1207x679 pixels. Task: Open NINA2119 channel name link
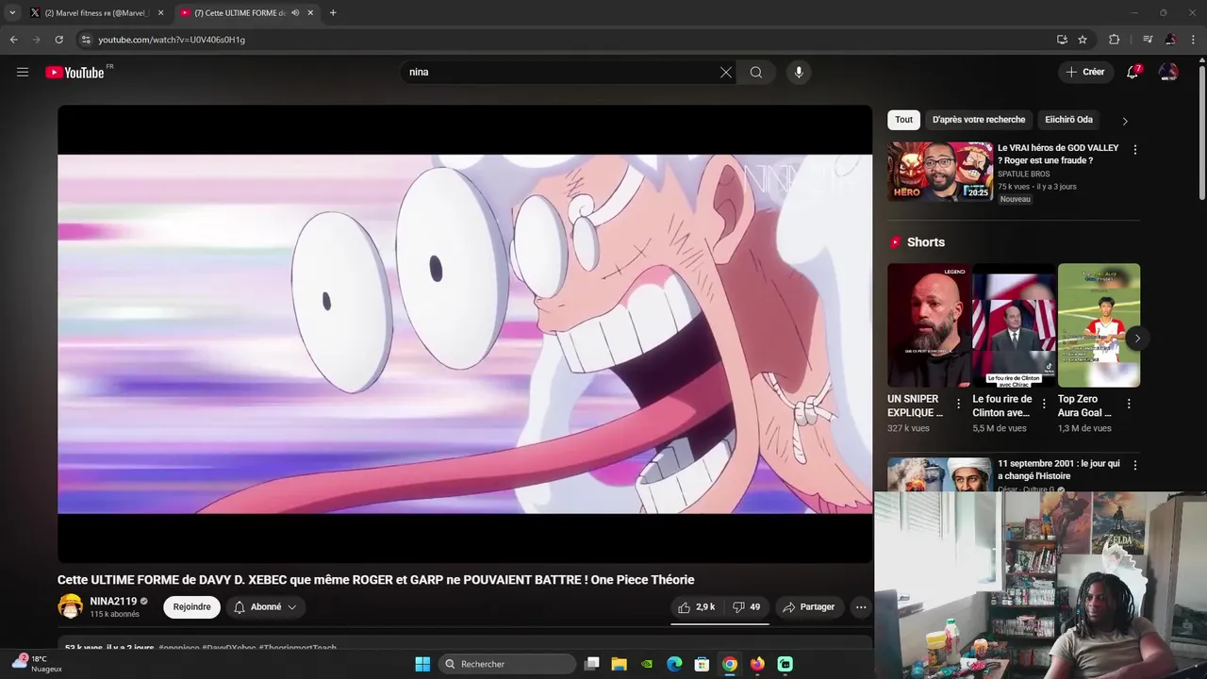(x=113, y=601)
